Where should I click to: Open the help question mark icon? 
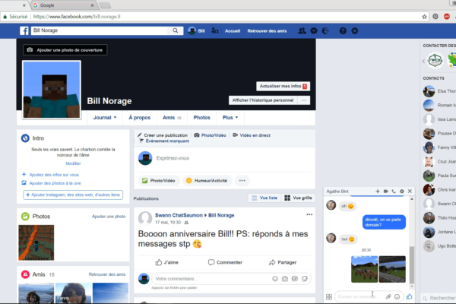click(x=343, y=31)
